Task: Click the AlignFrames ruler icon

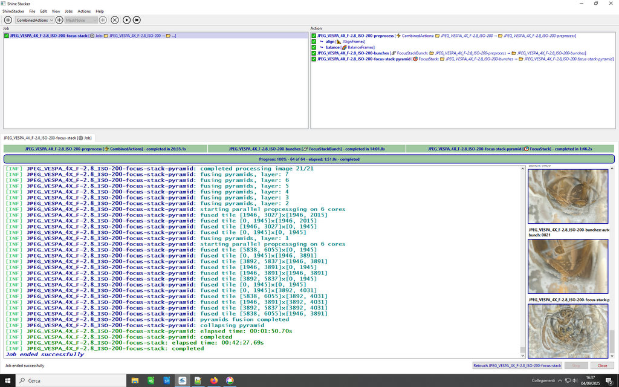Action: click(x=339, y=42)
